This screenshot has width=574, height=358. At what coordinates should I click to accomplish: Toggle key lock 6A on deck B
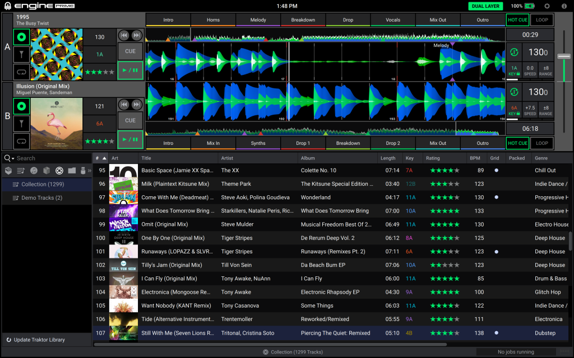[x=514, y=111]
